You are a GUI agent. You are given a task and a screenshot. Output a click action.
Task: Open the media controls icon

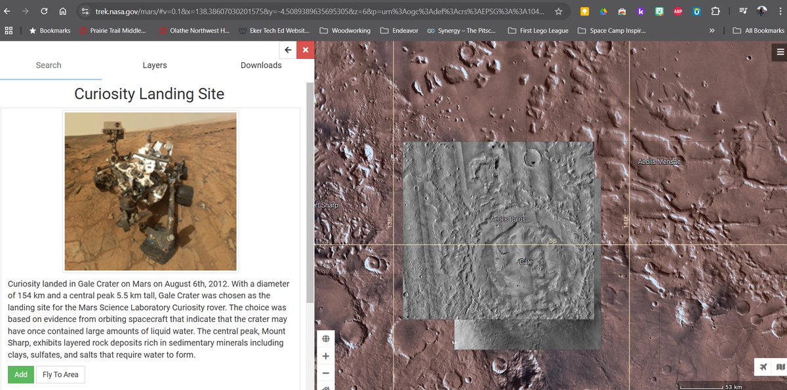coord(742,11)
